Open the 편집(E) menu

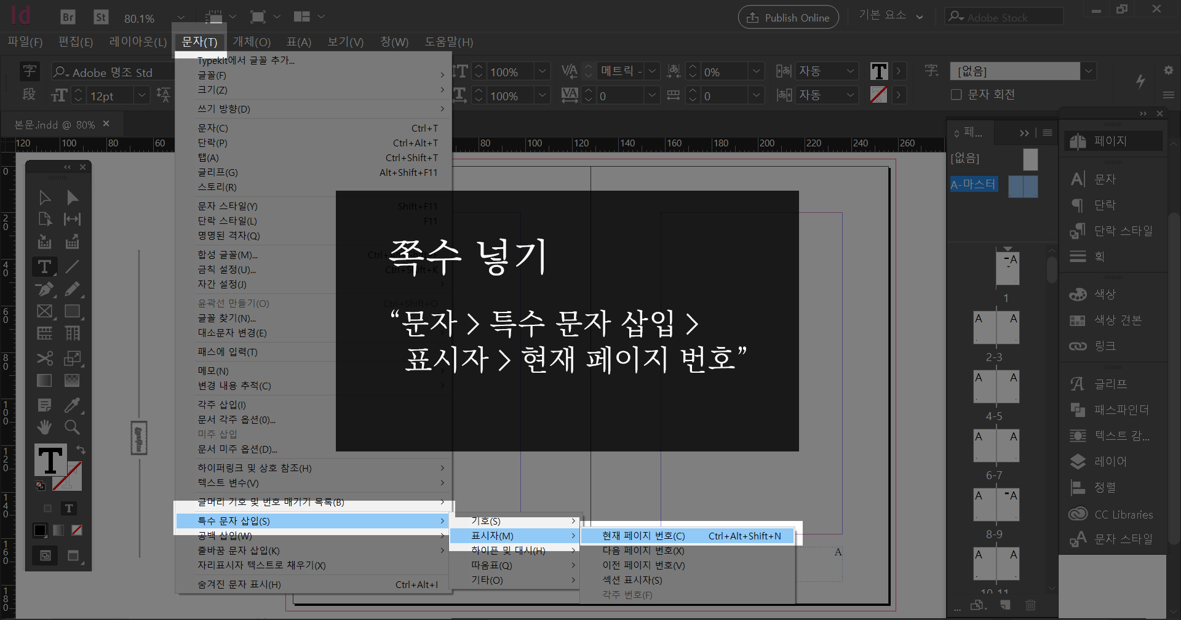76,42
